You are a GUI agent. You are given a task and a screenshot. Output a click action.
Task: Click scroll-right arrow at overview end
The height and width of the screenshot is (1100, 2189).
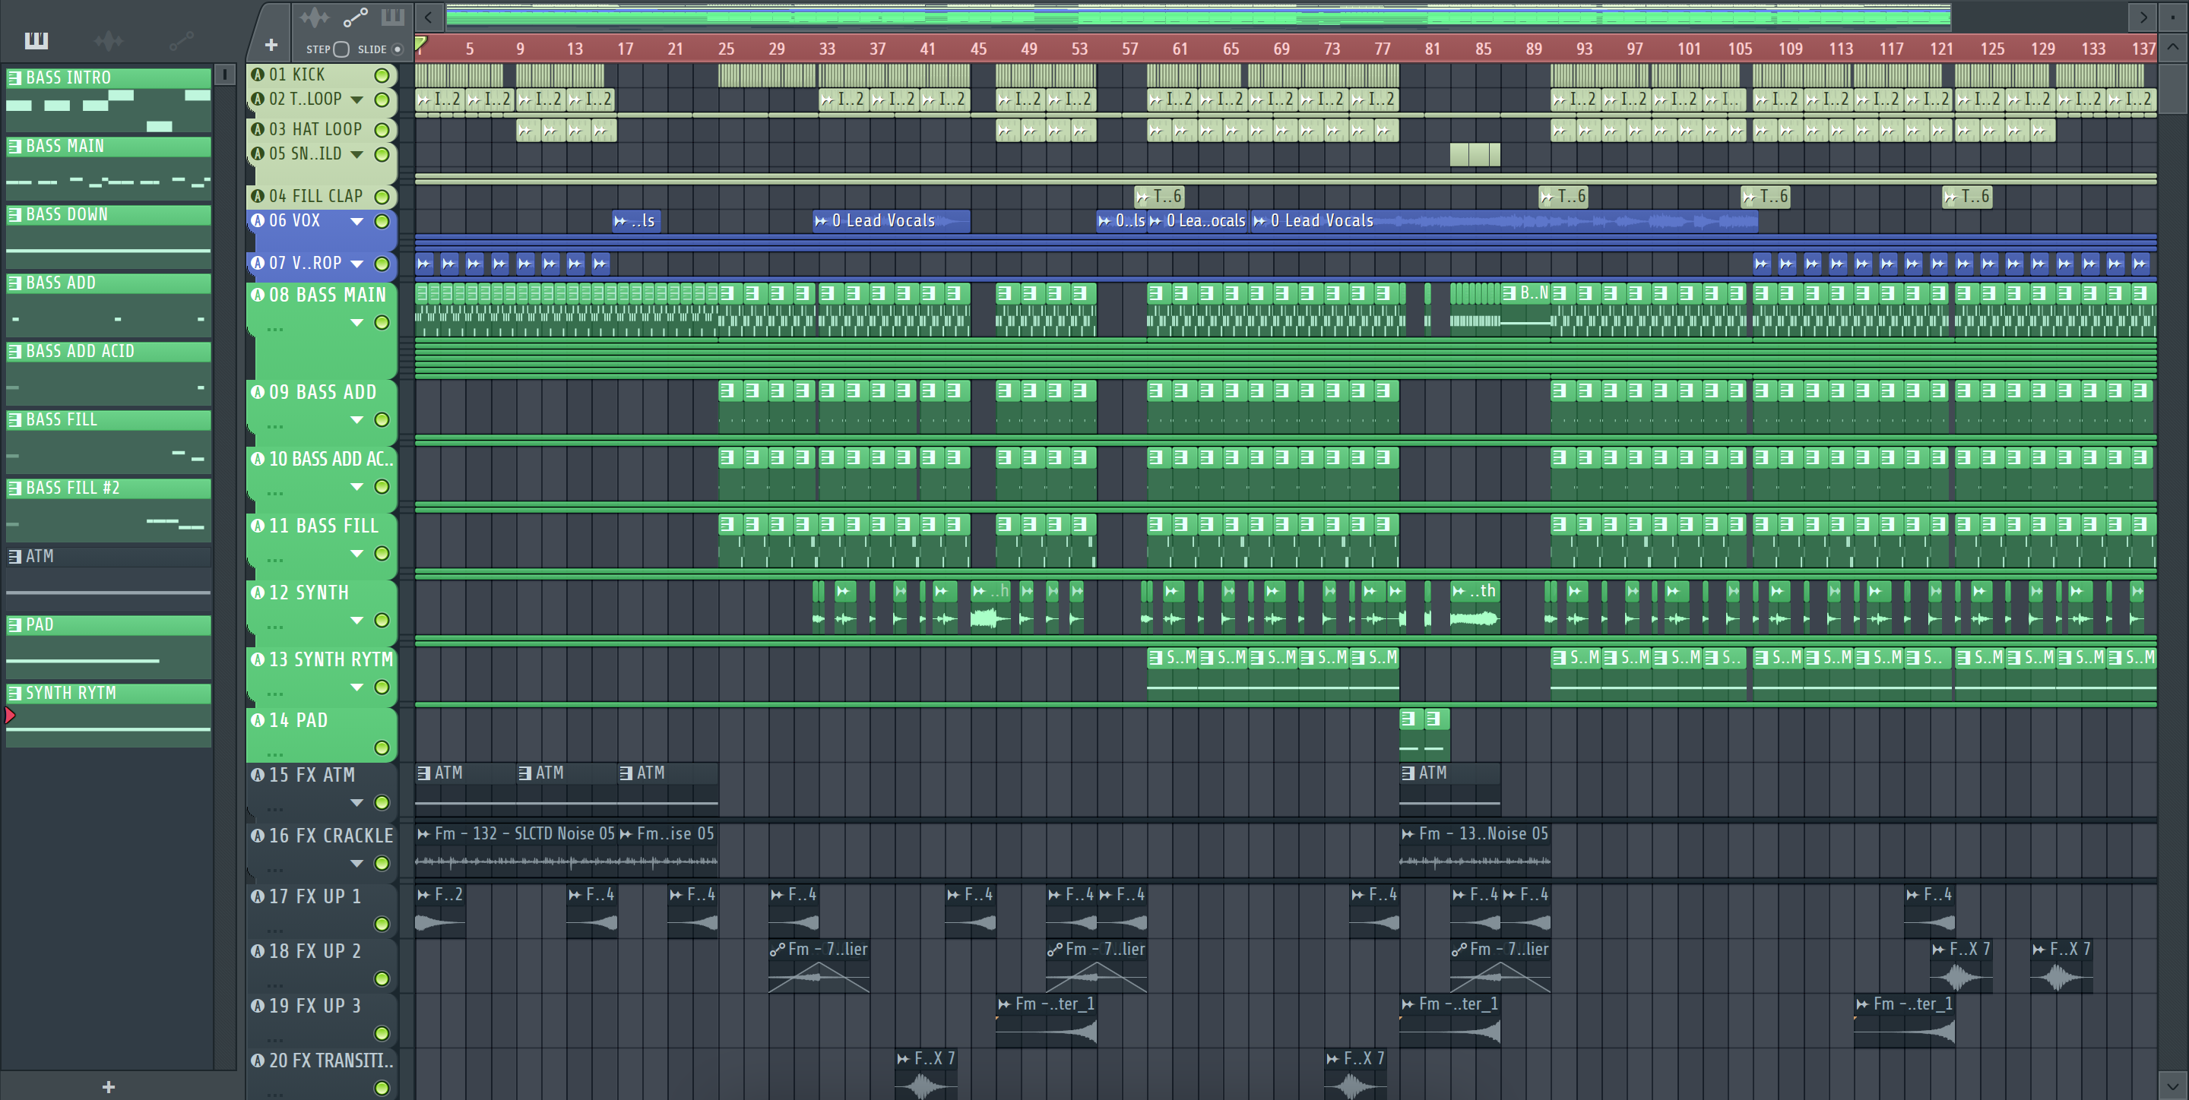pyautogui.click(x=2143, y=17)
